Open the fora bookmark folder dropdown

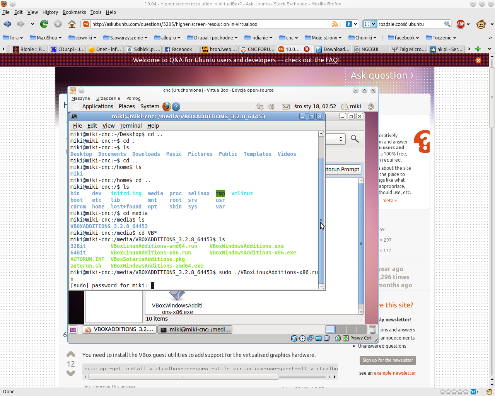coord(13,38)
